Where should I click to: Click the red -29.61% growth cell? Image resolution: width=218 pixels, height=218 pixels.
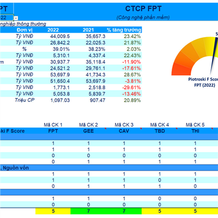131,88
